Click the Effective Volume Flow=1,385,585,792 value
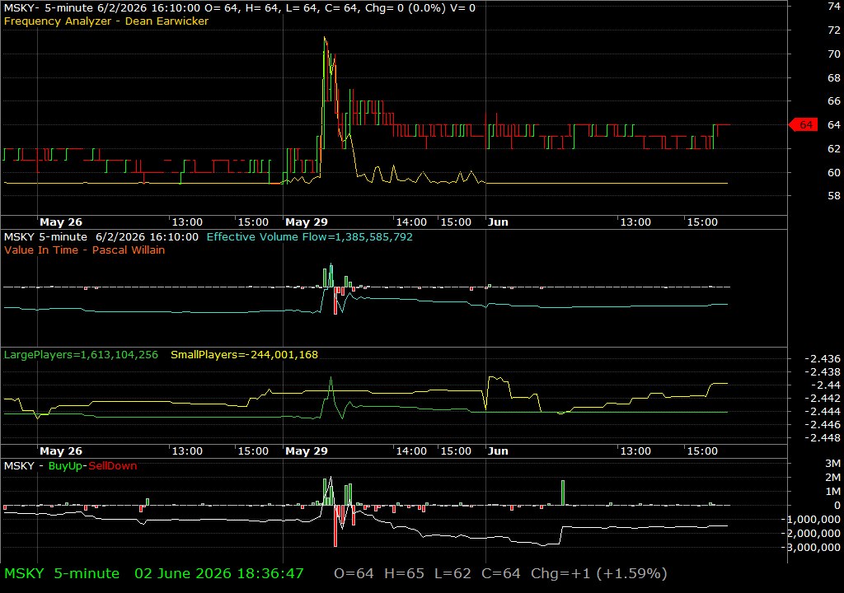This screenshot has height=593, width=844. [310, 236]
